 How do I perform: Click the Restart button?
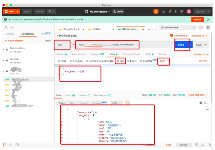[198, 20]
